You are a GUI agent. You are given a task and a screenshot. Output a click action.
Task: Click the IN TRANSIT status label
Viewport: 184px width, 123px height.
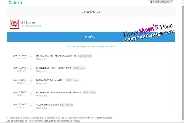(91, 37)
